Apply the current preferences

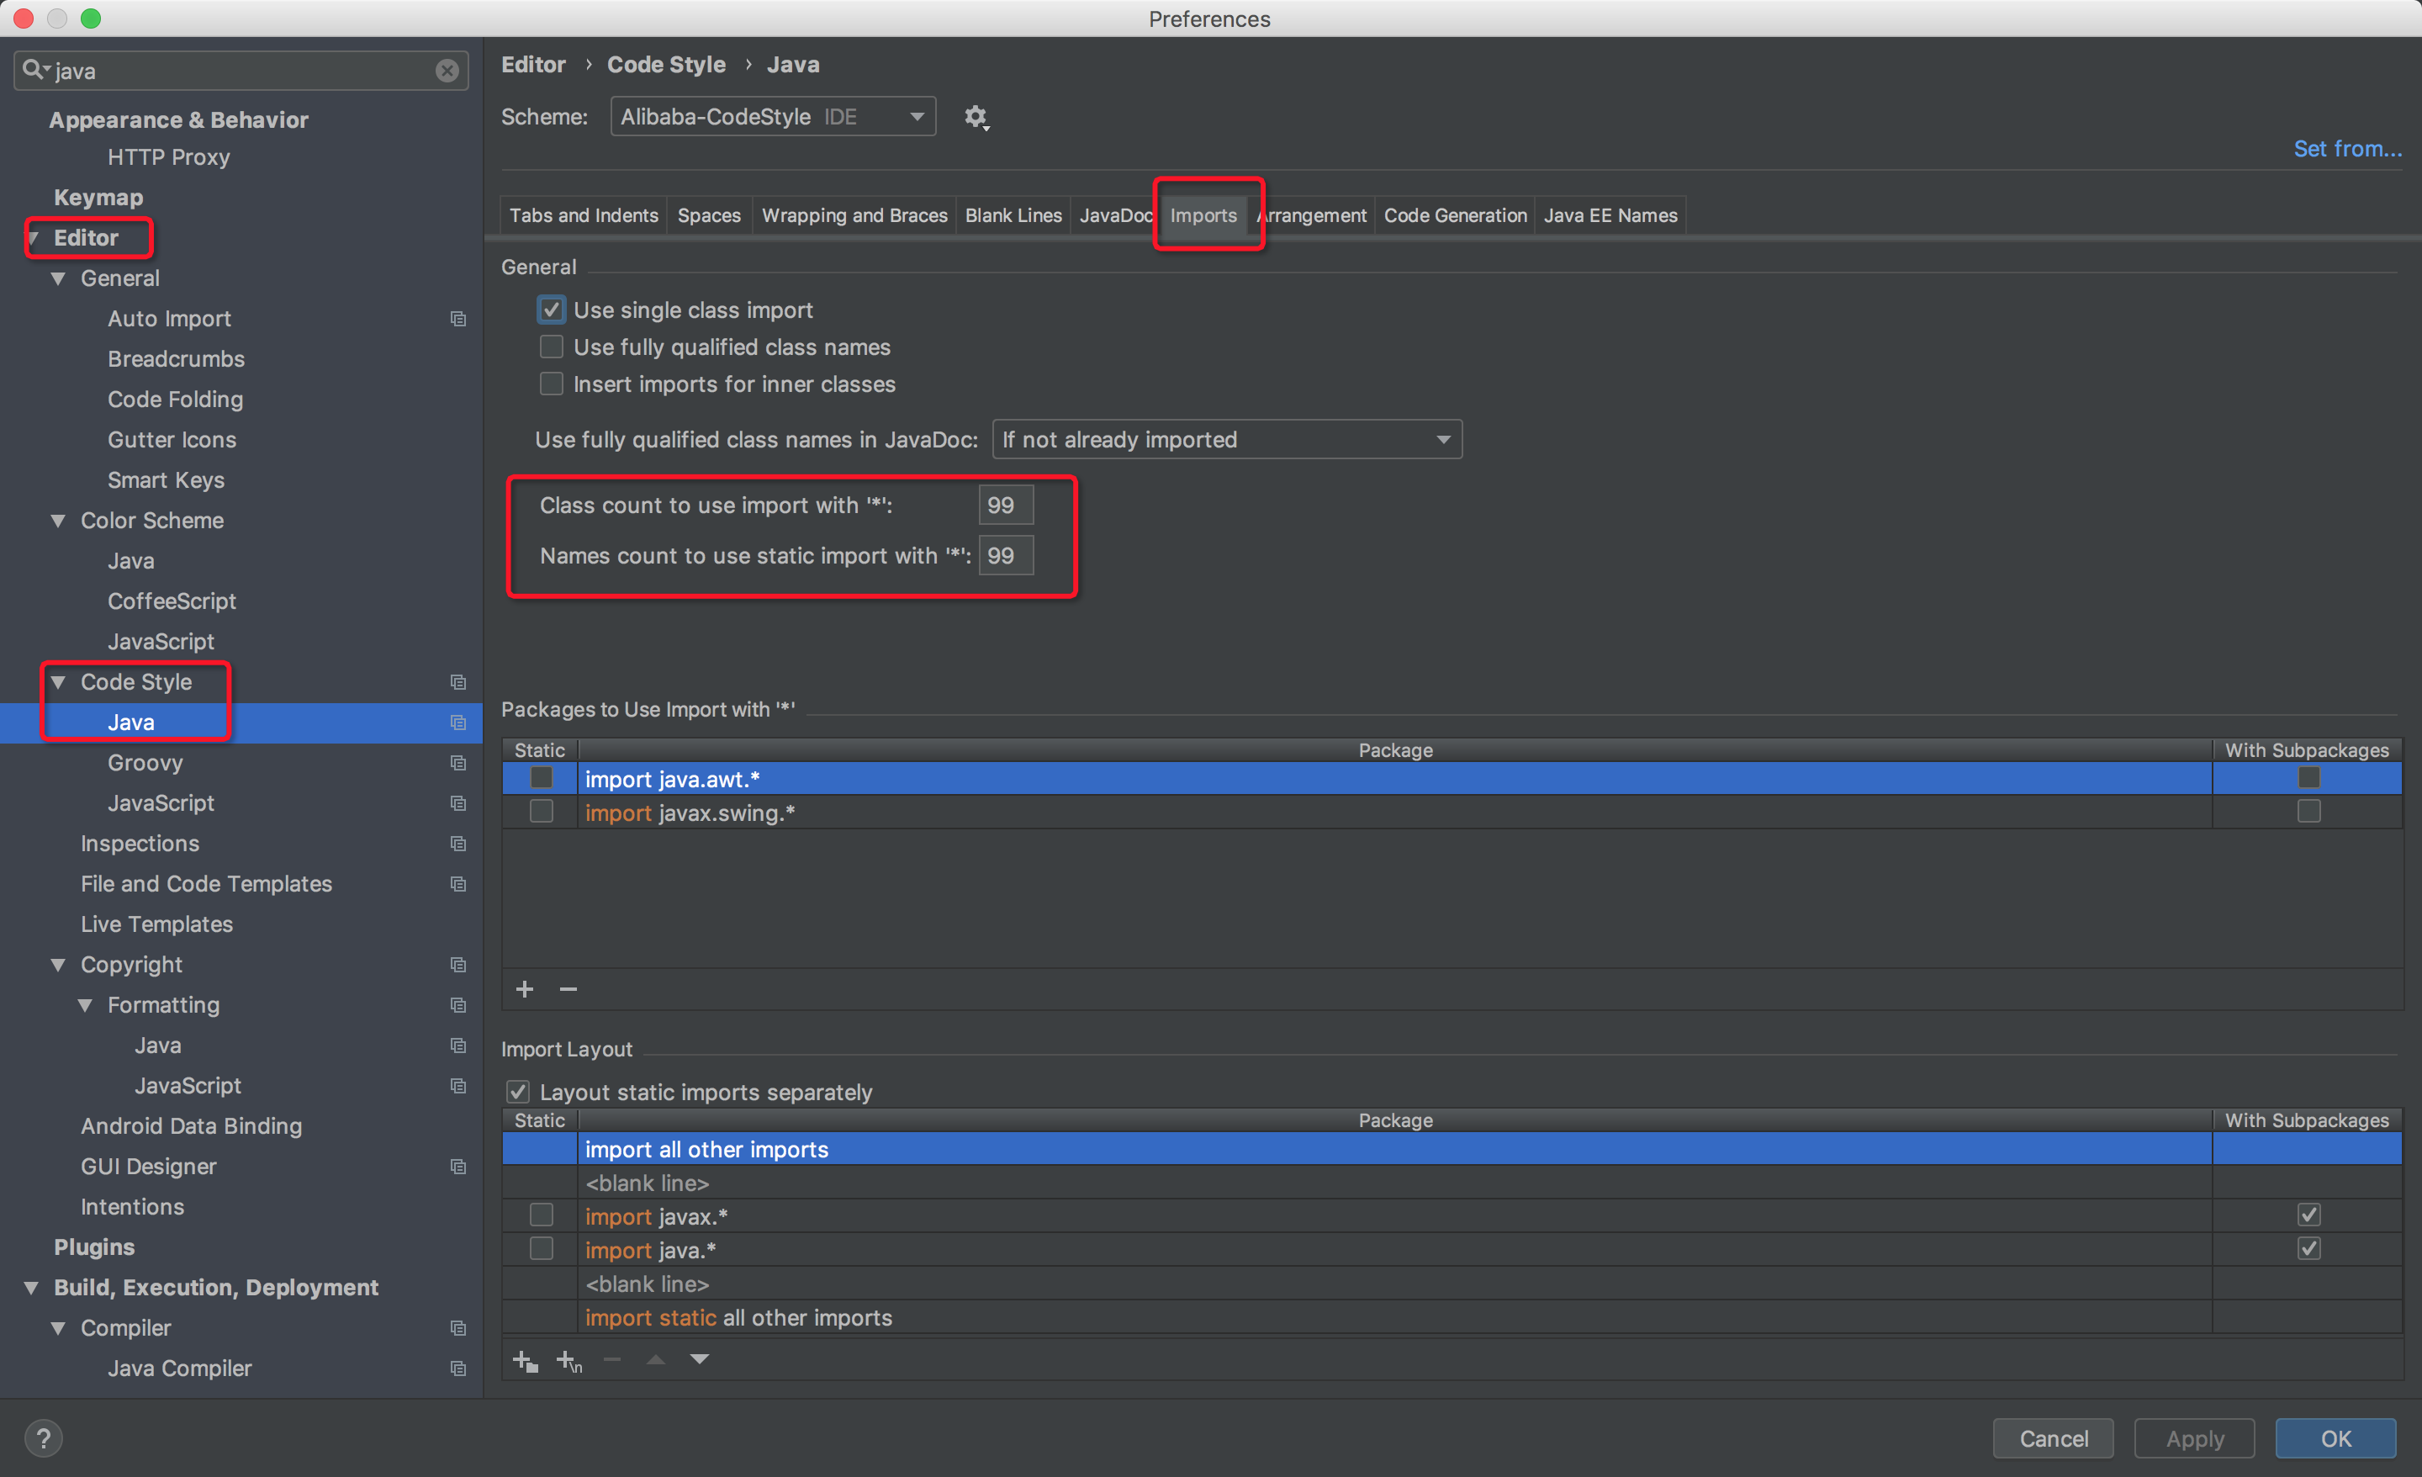tap(2194, 1437)
